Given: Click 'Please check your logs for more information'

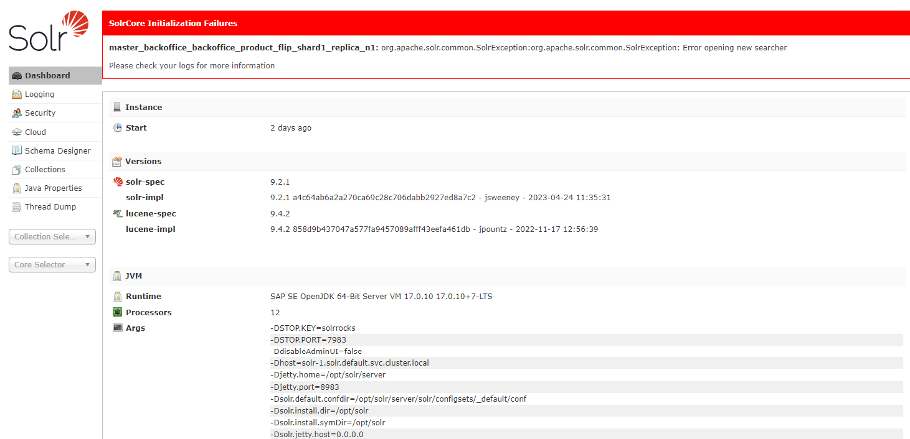Looking at the screenshot, I should (192, 65).
